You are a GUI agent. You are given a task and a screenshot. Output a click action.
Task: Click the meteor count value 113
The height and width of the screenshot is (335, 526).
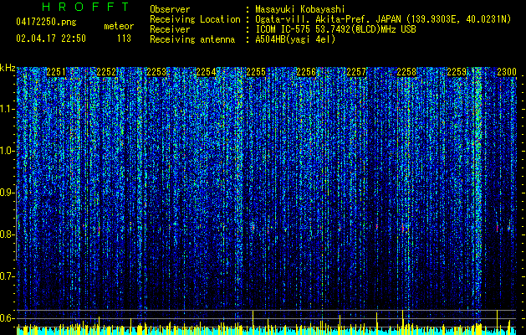coord(124,39)
